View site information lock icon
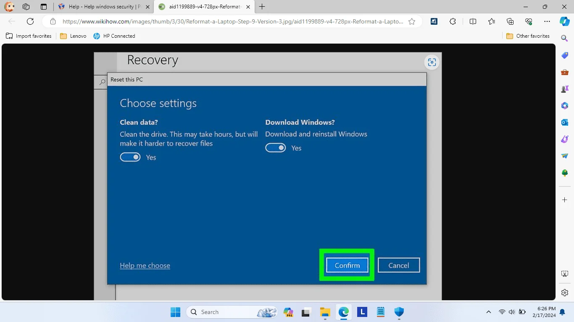This screenshot has height=322, width=574. [53, 21]
